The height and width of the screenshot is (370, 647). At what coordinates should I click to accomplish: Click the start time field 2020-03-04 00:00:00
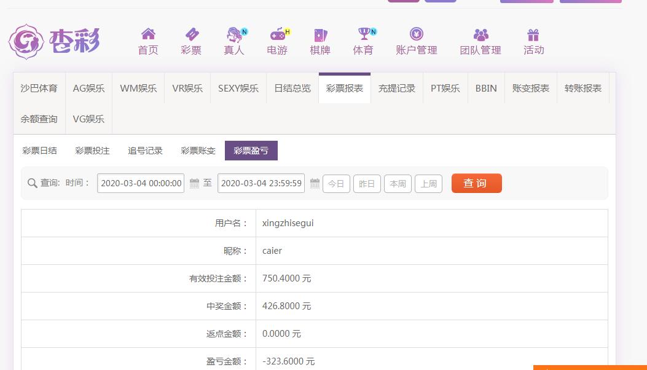click(x=141, y=183)
